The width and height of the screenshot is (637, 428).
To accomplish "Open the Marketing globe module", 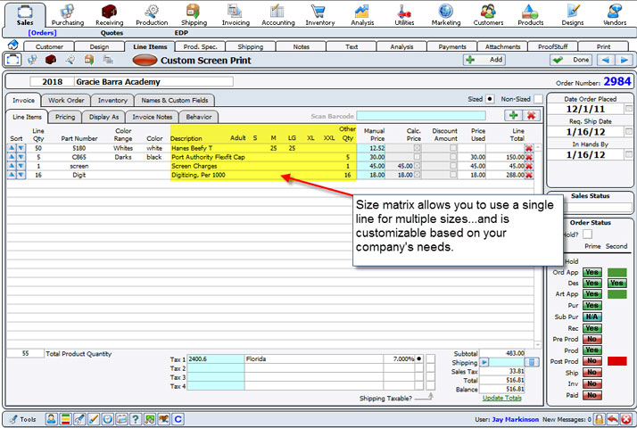I will click(446, 15).
